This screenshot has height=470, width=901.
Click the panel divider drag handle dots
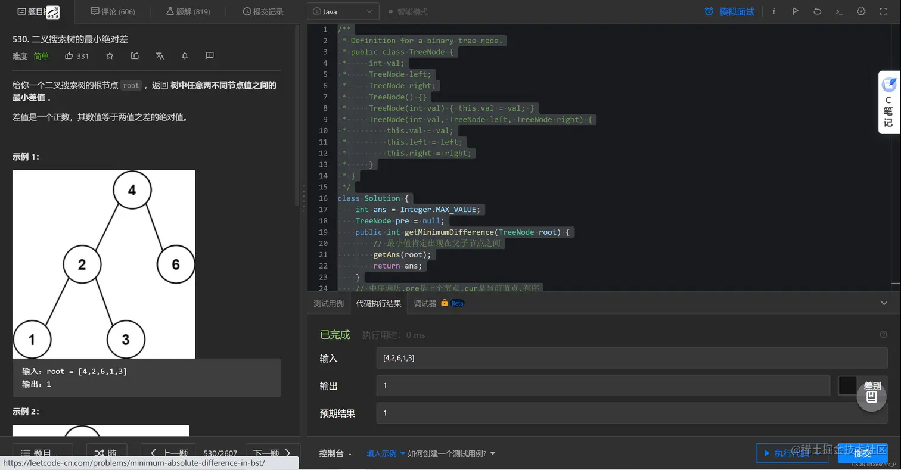pyautogui.click(x=303, y=198)
